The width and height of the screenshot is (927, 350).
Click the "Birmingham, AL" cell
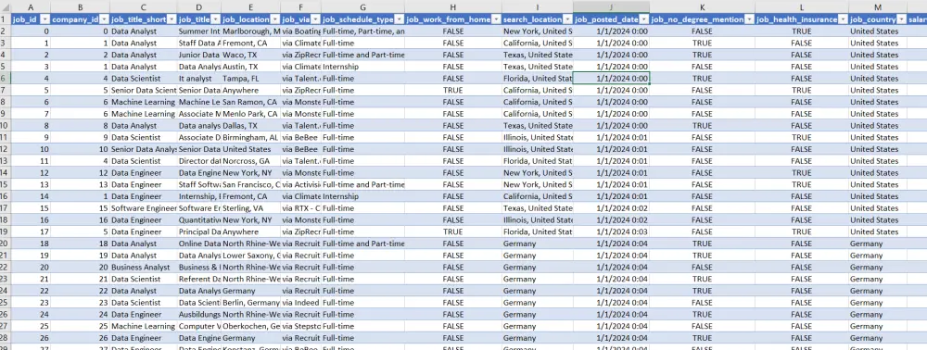(x=251, y=138)
